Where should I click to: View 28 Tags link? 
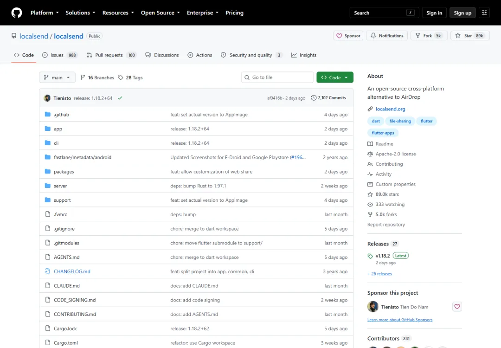[x=130, y=77]
